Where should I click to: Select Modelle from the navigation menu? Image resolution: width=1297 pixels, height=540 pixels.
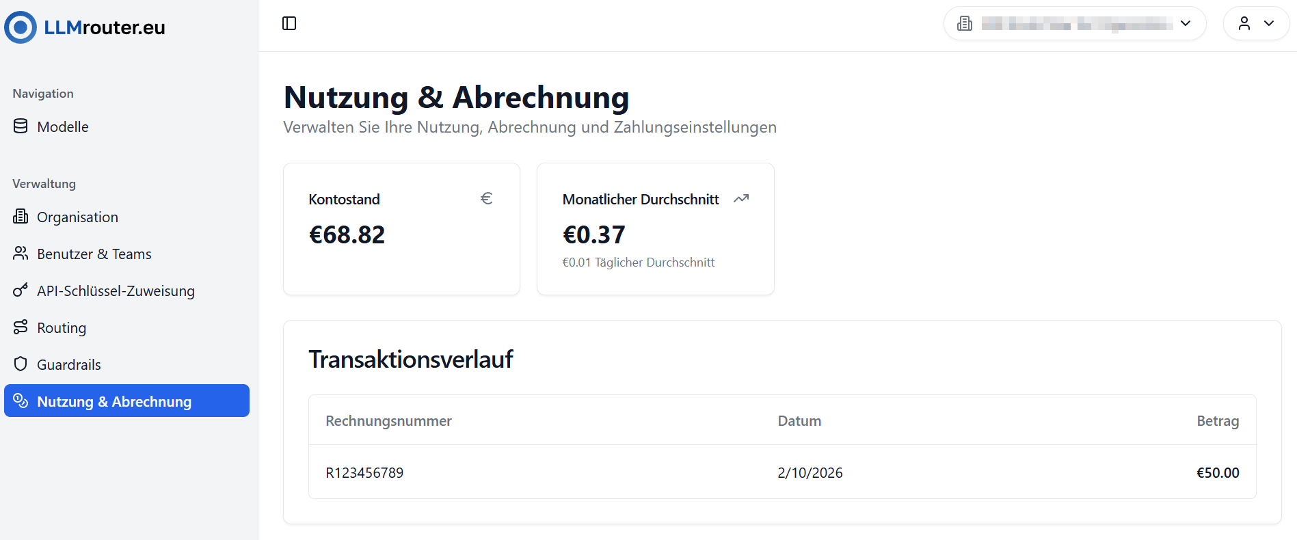coord(63,126)
